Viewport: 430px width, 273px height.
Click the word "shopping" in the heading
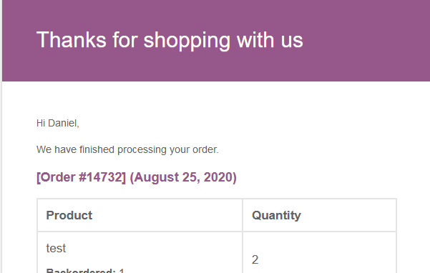187,41
